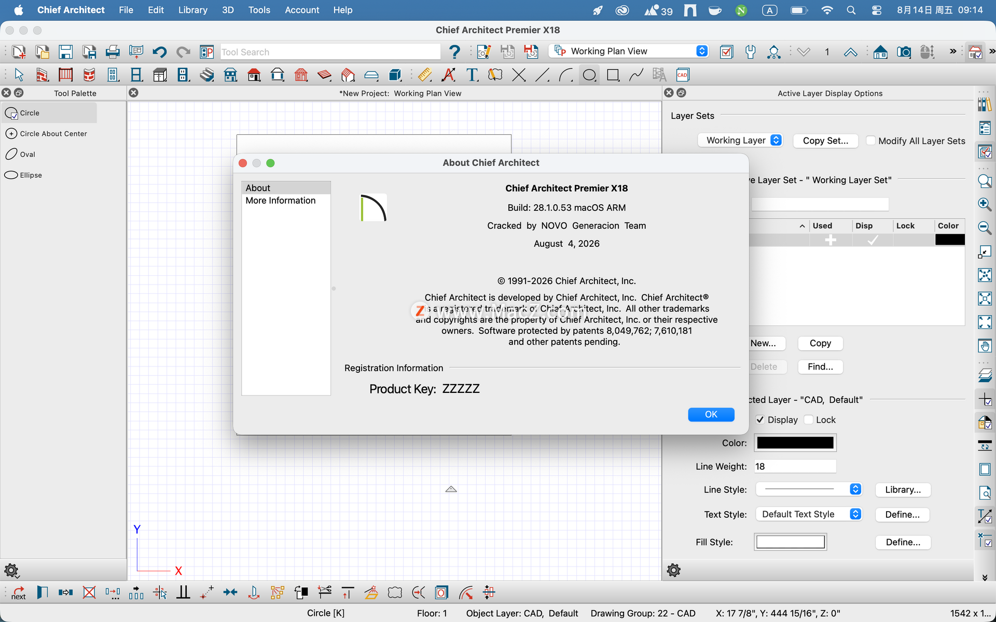Image resolution: width=996 pixels, height=622 pixels.
Task: Select the Draw Line tool
Action: (542, 75)
